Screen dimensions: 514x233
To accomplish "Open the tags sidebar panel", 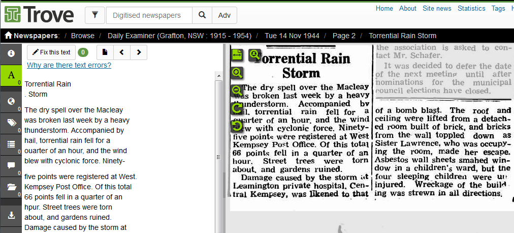I will tap(11, 123).
